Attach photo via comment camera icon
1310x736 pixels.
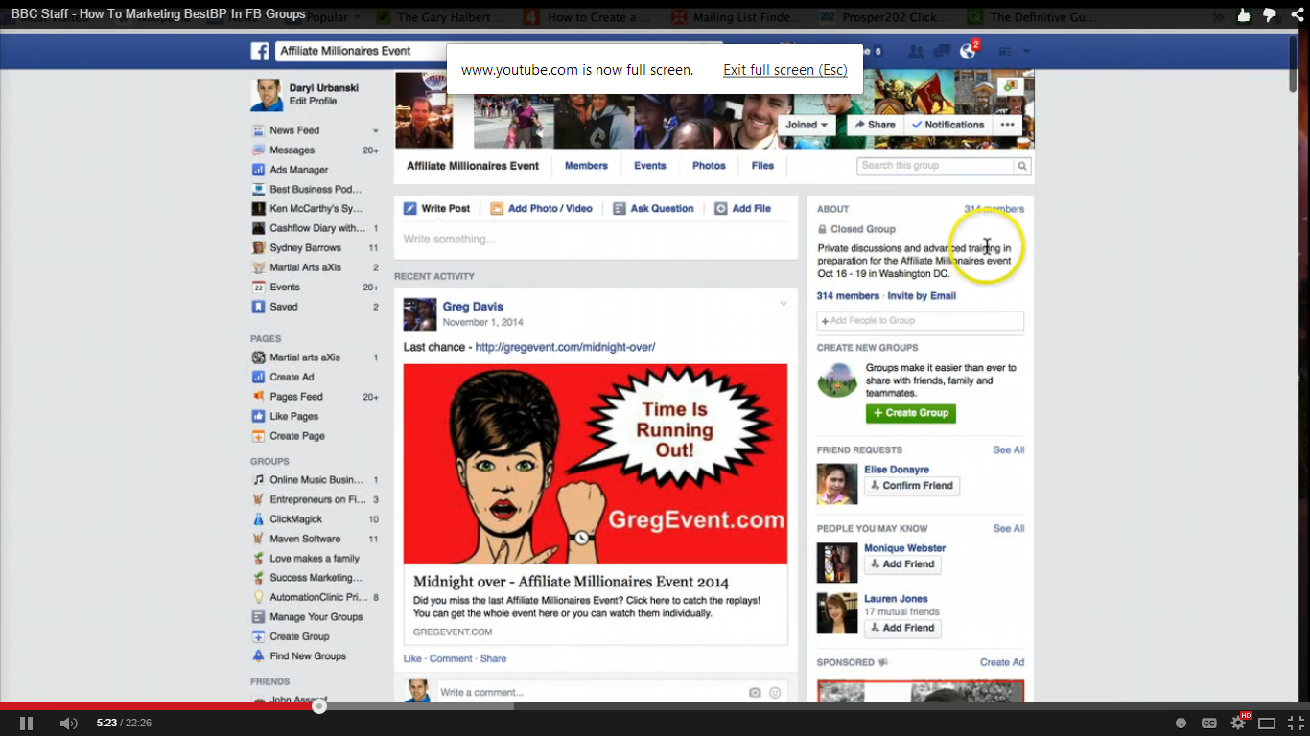click(x=755, y=692)
